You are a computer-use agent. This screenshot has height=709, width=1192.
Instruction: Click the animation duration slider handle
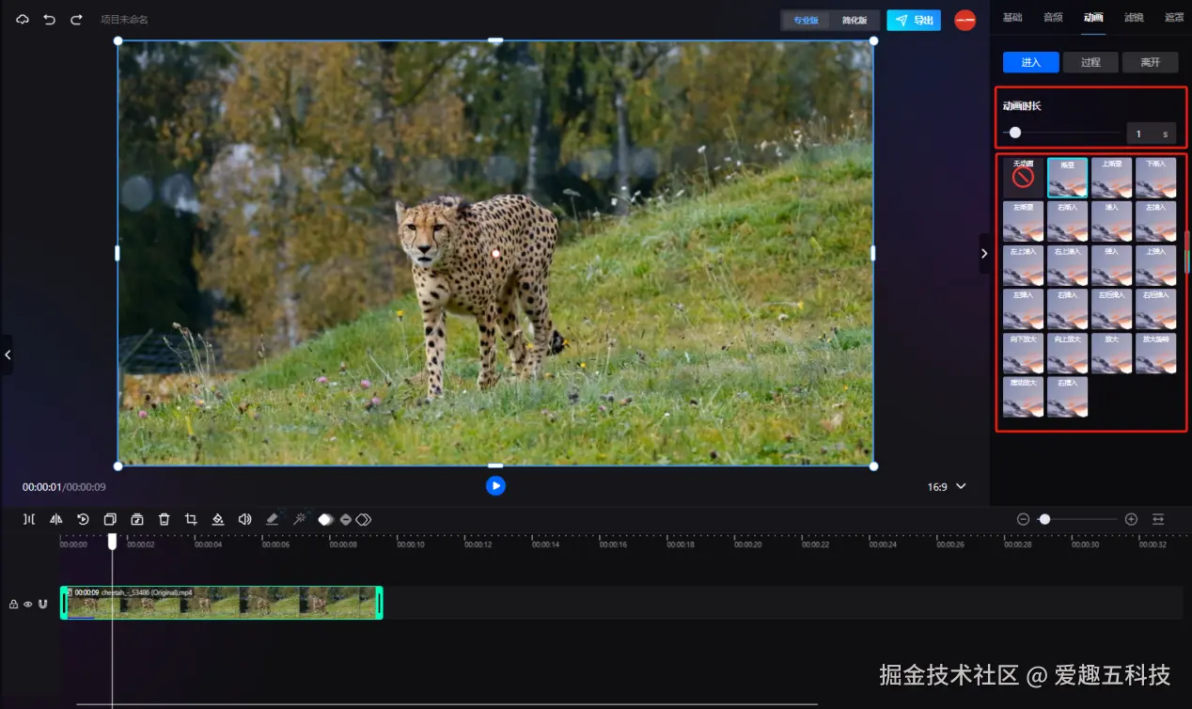(1015, 133)
